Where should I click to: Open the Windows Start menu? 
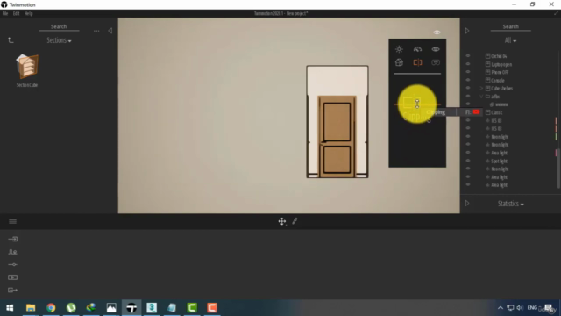point(10,308)
